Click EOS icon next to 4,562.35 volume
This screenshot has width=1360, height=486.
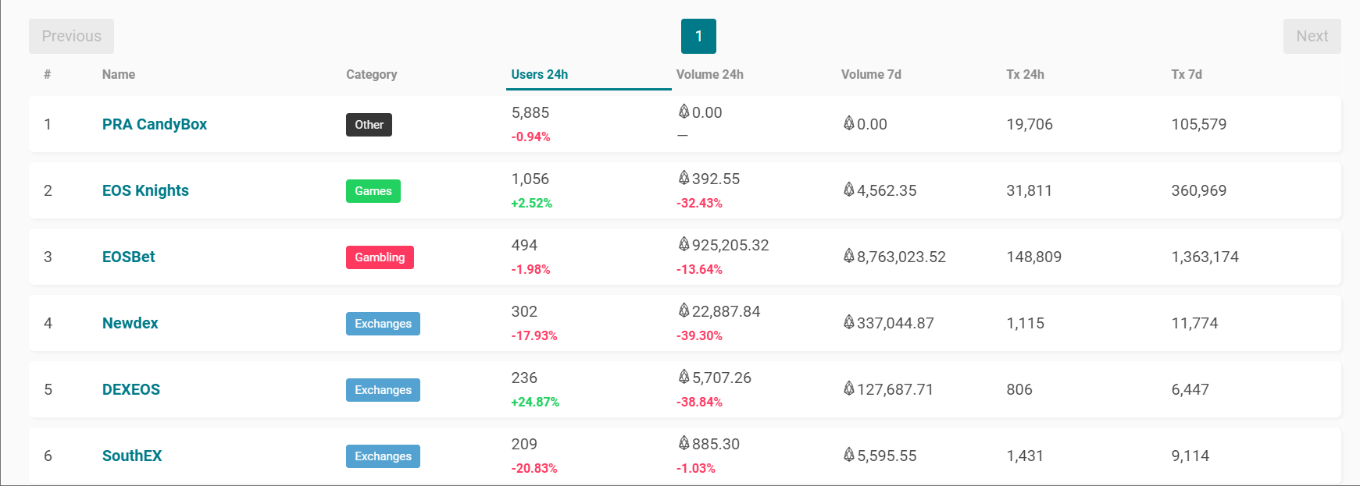click(848, 190)
